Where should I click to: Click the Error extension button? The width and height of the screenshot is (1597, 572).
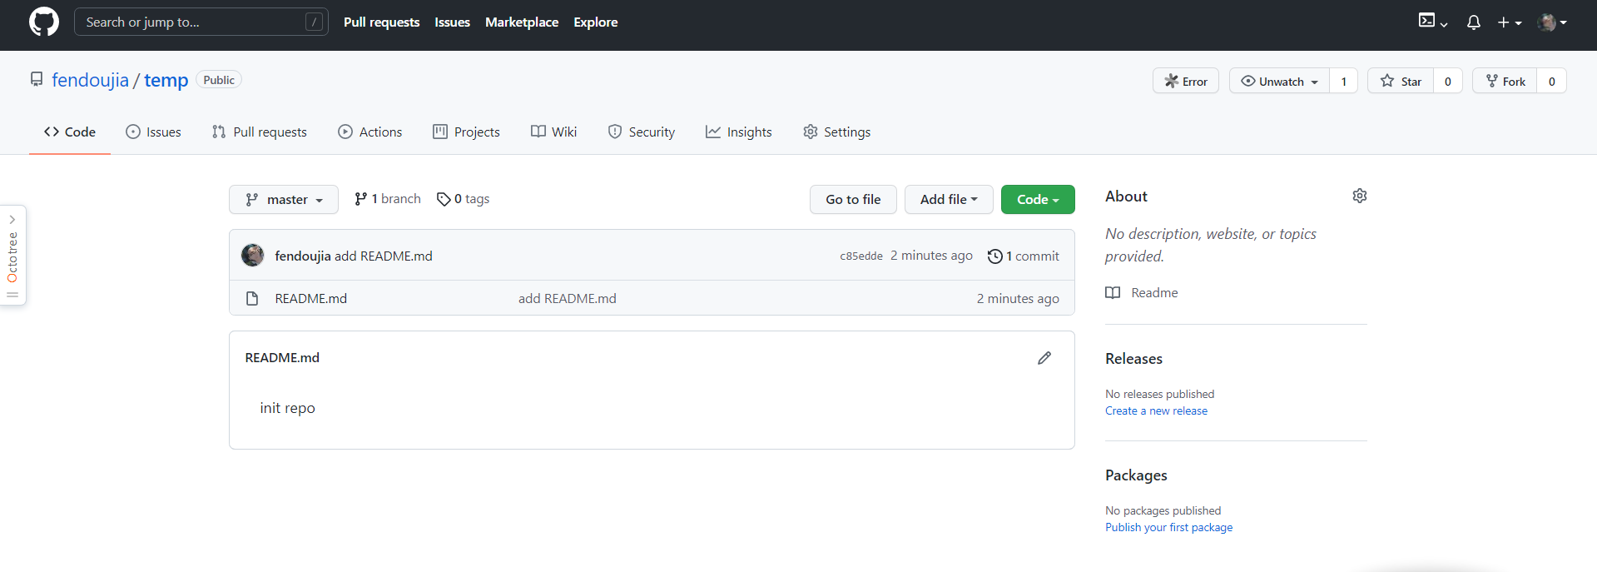[1185, 81]
